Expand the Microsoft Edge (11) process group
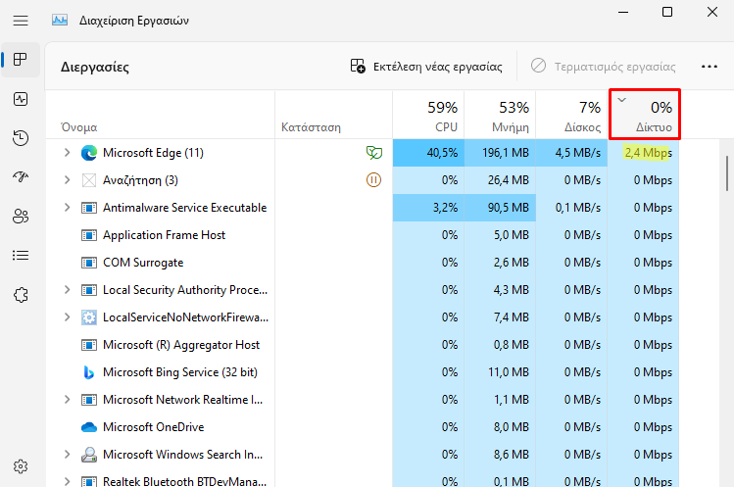Viewport: 734px width, 487px height. pos(67,153)
